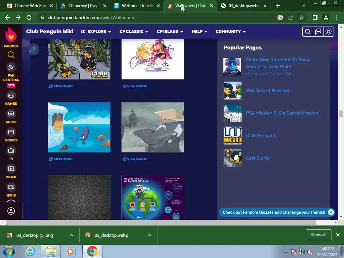Open a new browser tab
Screen dimensions: 344x258
pyautogui.click(x=278, y=6)
